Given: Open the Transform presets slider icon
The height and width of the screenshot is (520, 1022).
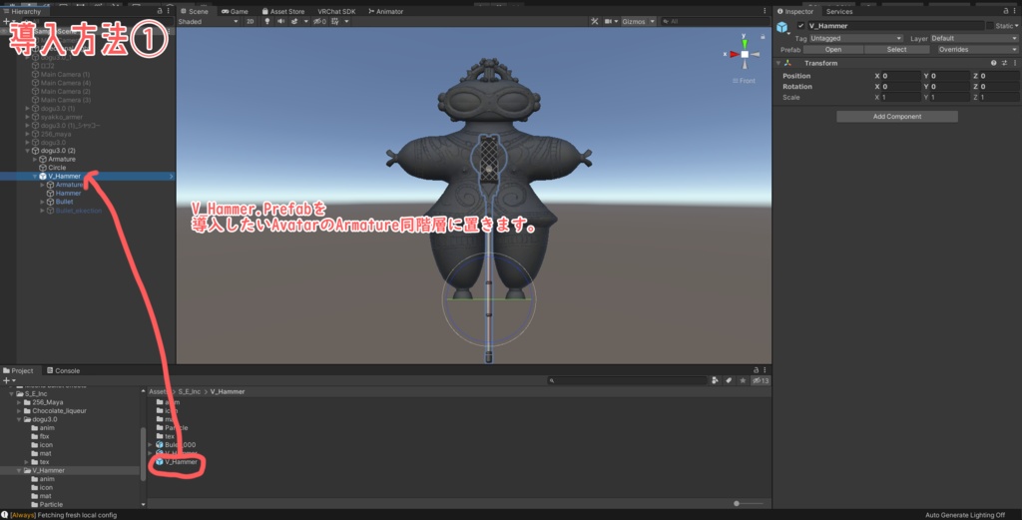Looking at the screenshot, I should [1004, 63].
